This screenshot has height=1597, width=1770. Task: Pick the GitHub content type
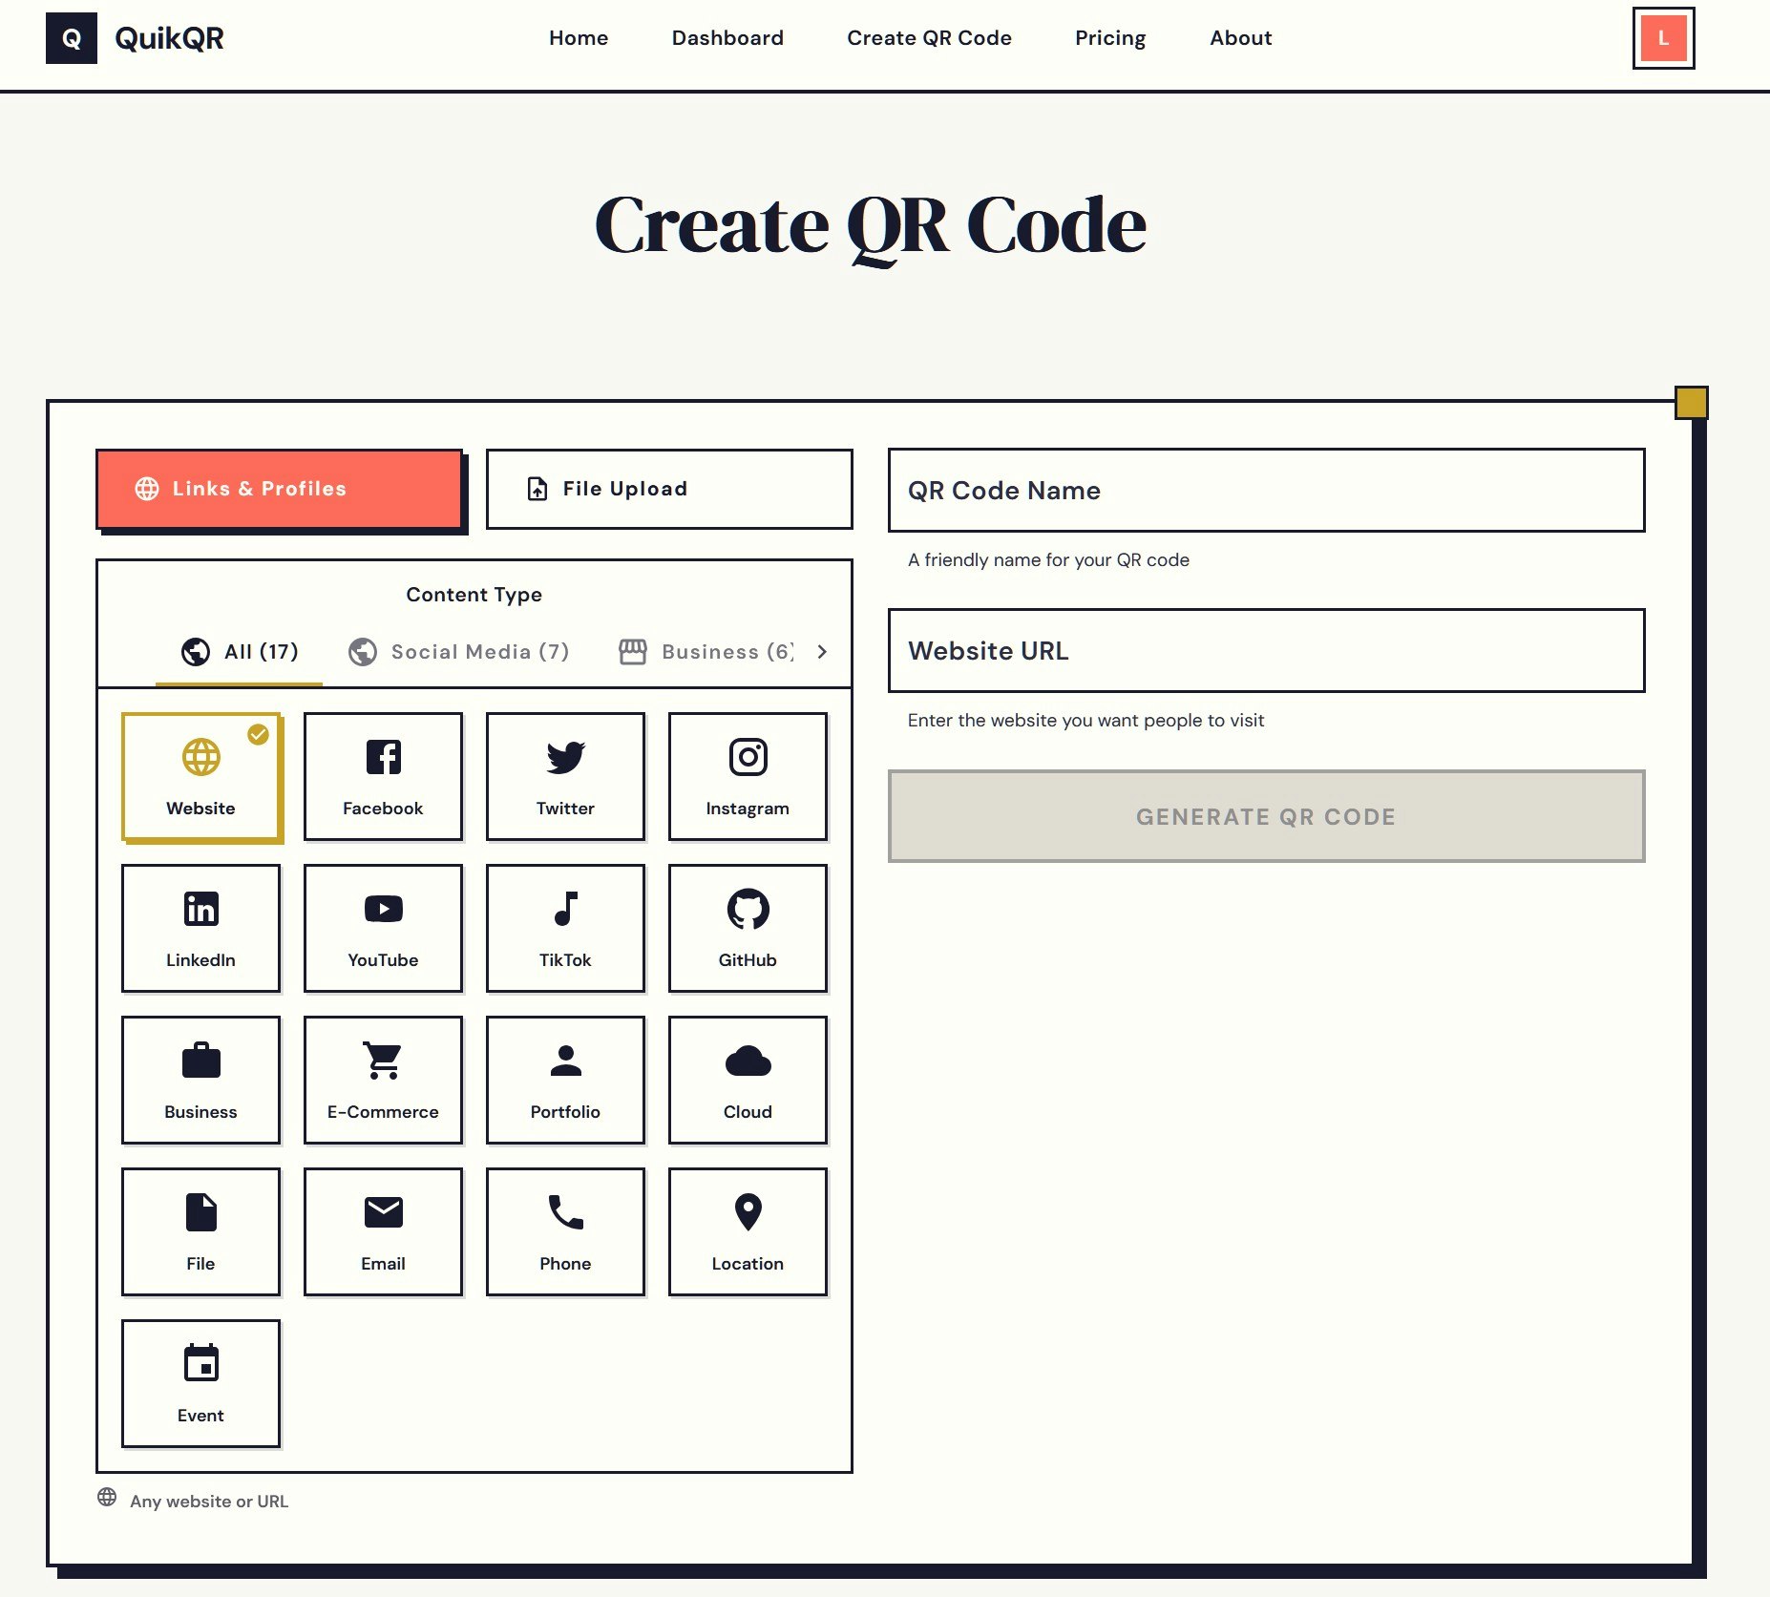pyautogui.click(x=748, y=927)
